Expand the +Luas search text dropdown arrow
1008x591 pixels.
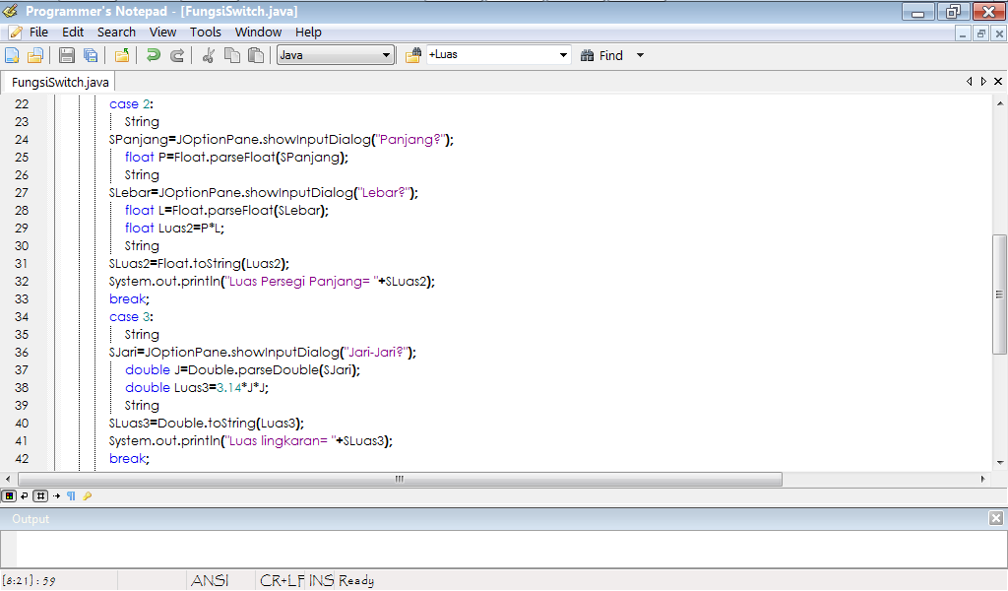(563, 55)
